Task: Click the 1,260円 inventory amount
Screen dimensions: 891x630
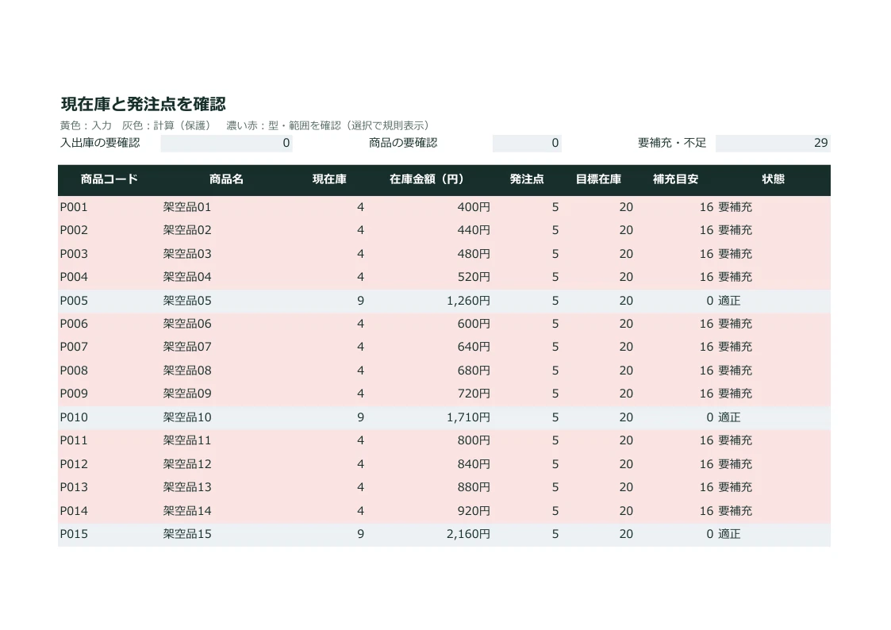Action: (x=468, y=301)
